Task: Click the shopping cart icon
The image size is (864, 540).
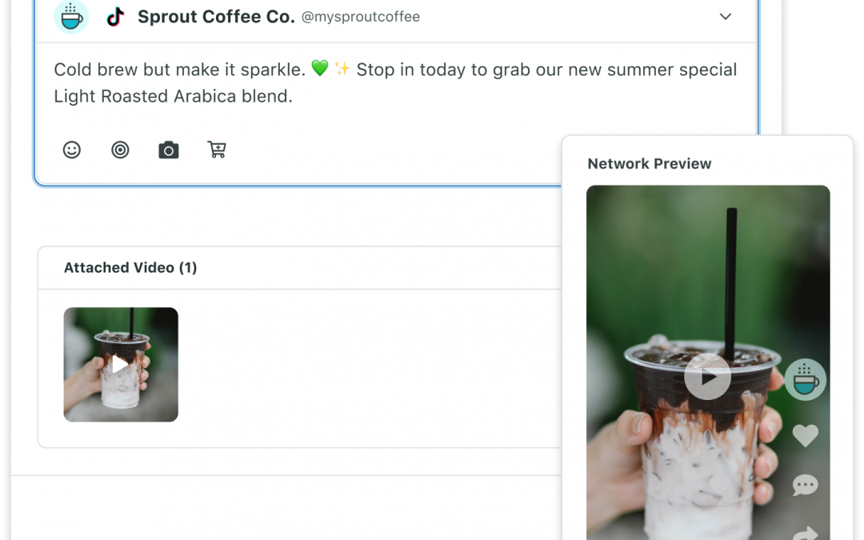Action: pyautogui.click(x=217, y=150)
